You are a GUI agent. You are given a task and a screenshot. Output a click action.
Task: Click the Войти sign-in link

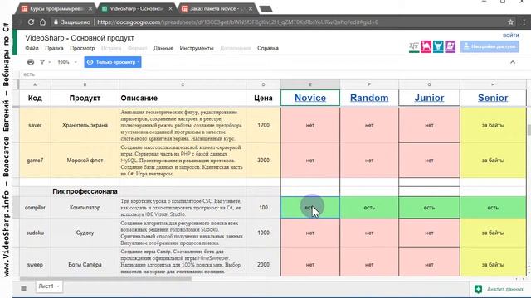[511, 35]
